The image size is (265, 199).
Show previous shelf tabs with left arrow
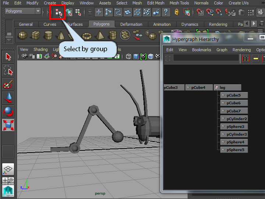[247, 24]
